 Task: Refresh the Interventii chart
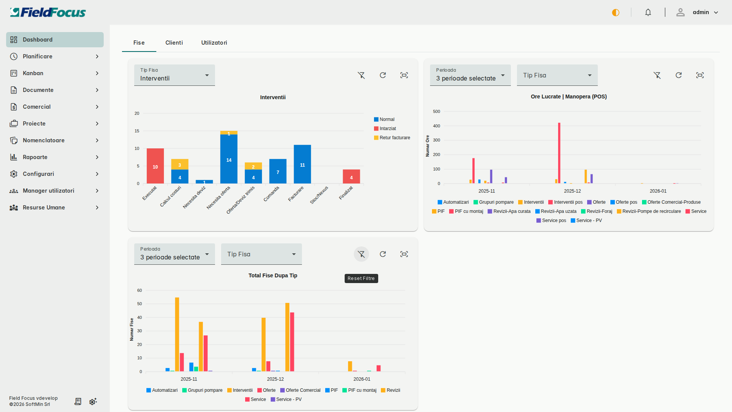pos(382,75)
